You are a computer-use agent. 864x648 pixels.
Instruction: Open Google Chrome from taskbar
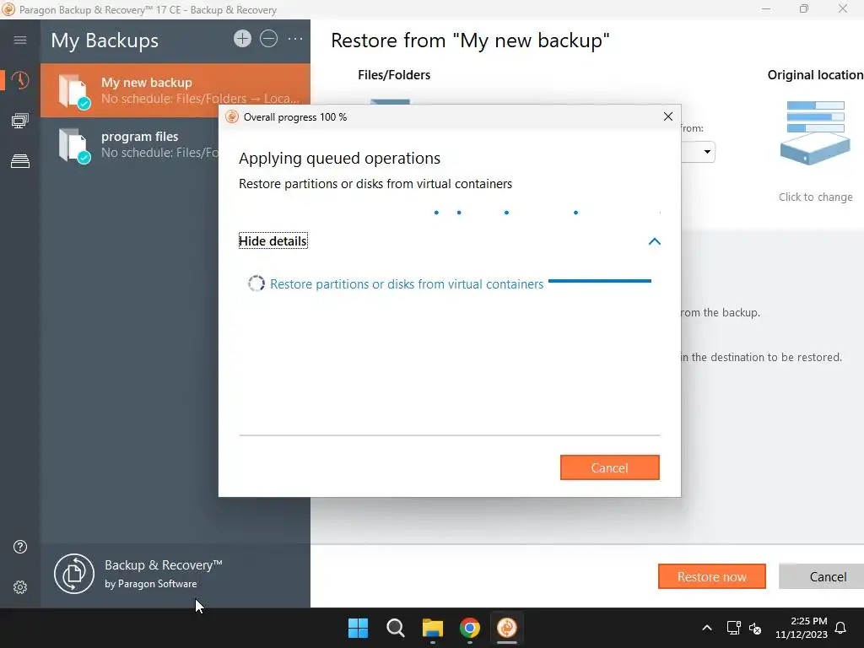click(x=470, y=628)
